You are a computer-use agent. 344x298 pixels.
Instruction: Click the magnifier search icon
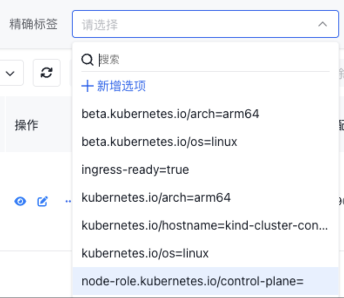point(88,60)
